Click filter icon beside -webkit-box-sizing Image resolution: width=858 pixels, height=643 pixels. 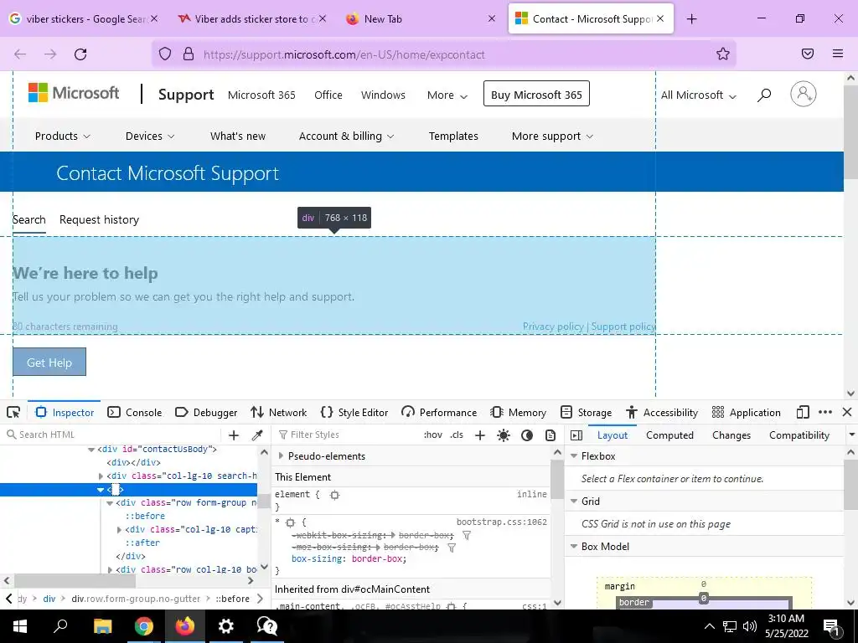point(467,536)
